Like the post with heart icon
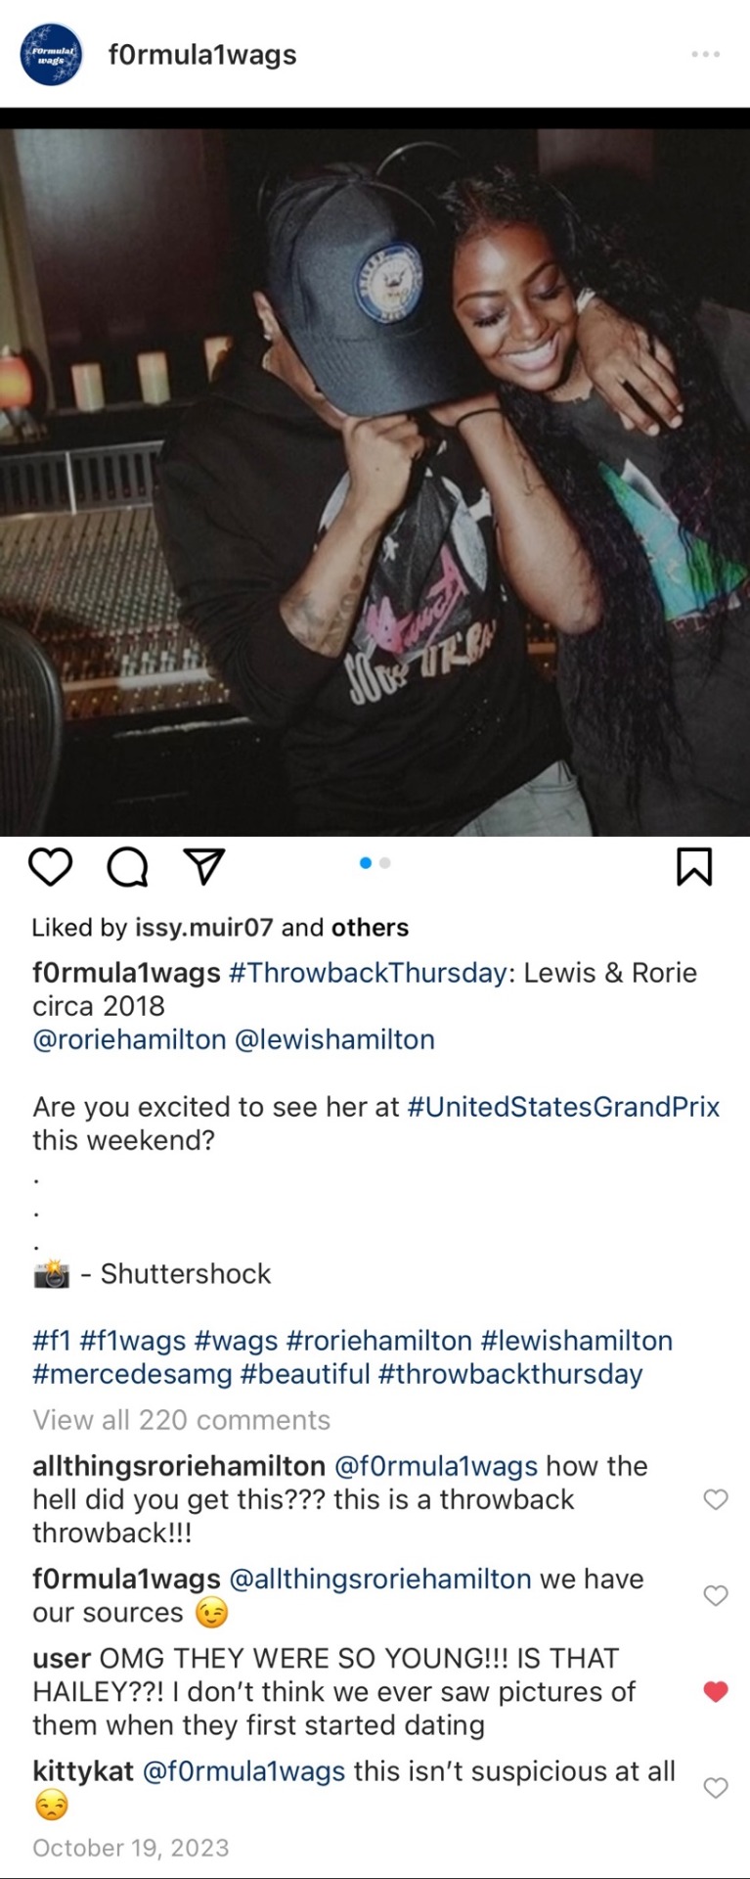This screenshot has width=750, height=1879. pyautogui.click(x=50, y=867)
